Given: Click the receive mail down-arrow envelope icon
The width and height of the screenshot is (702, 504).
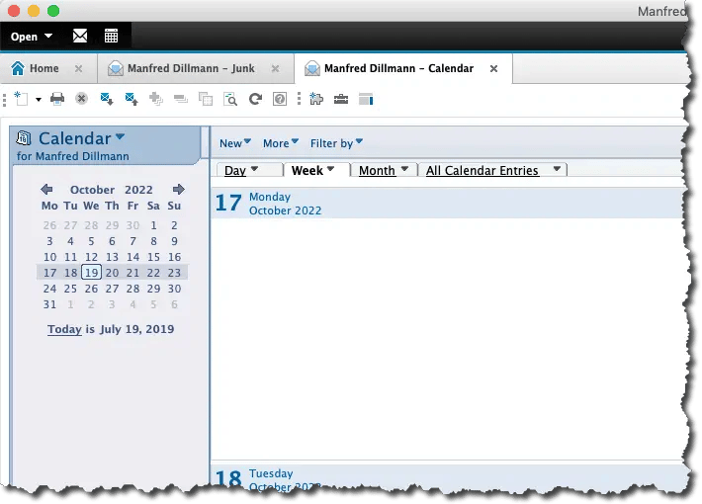Looking at the screenshot, I should [x=107, y=99].
